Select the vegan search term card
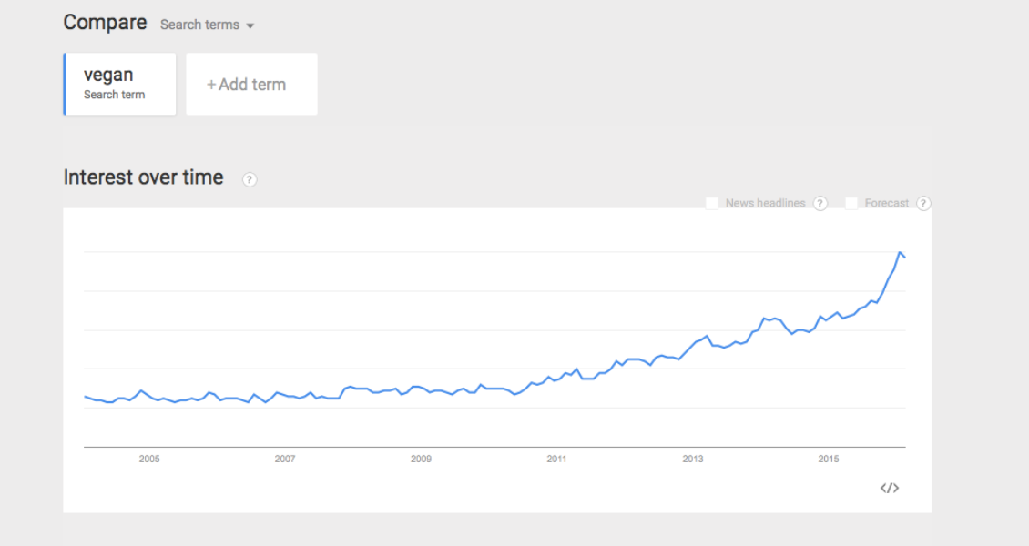The width and height of the screenshot is (1029, 546). point(119,84)
